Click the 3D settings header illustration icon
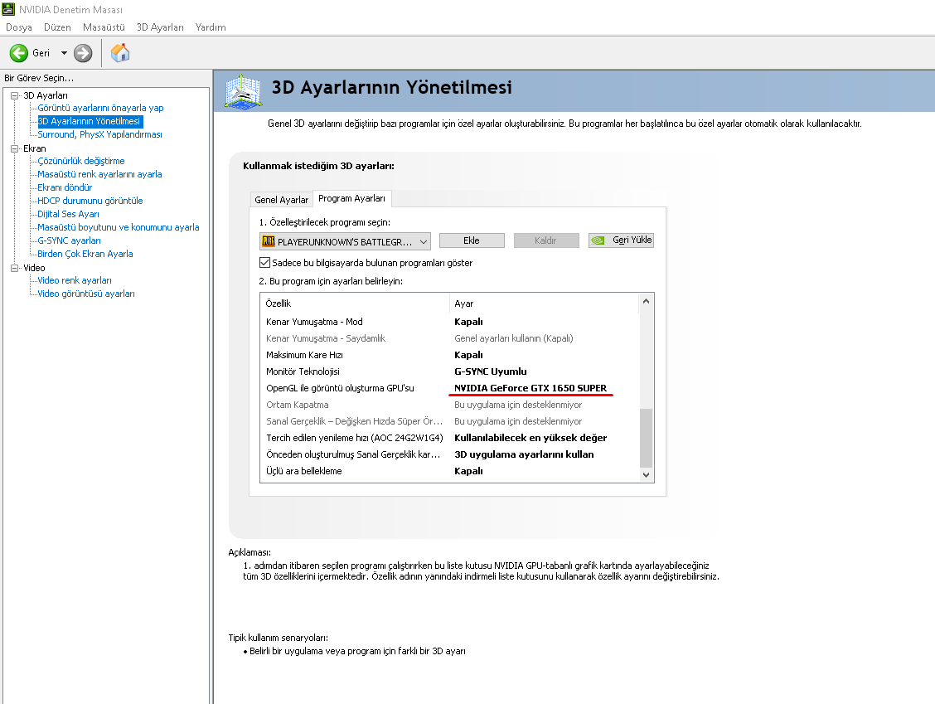 pyautogui.click(x=243, y=91)
